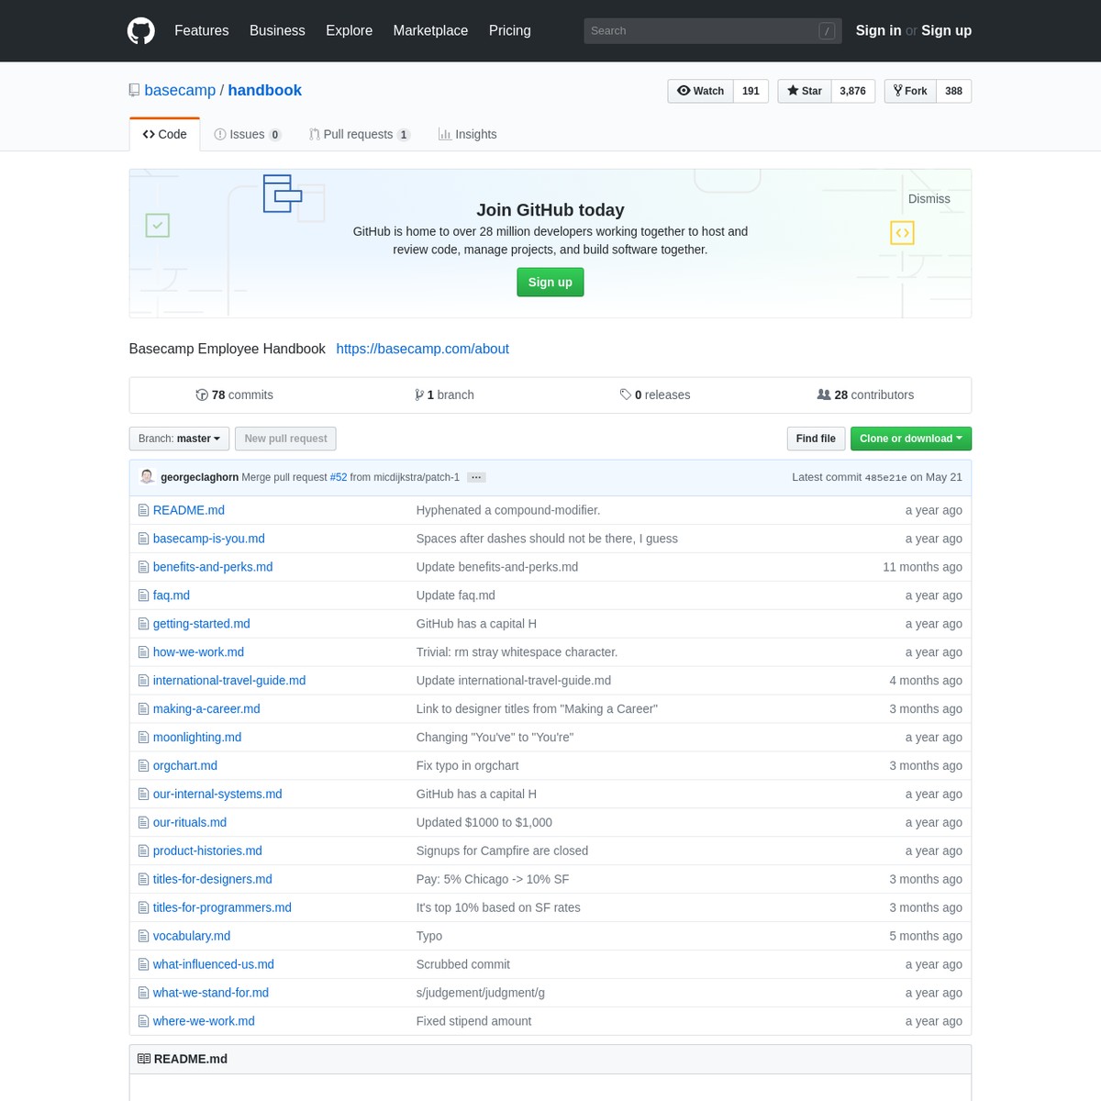Switch to the Code tab
Image resolution: width=1101 pixels, height=1101 pixels.
tap(165, 134)
